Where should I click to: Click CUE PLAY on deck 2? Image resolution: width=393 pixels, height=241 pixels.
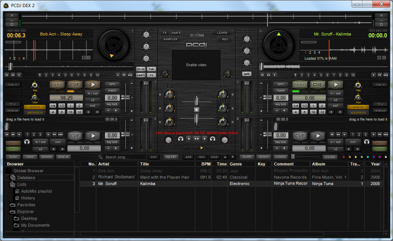coord(300,85)
